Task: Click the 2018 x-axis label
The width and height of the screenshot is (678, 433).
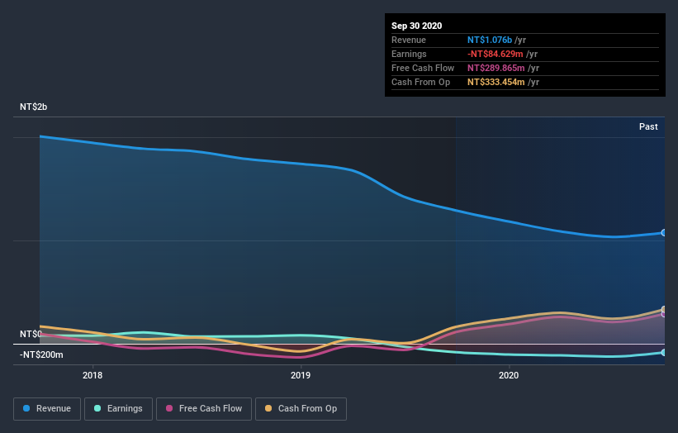Action: pyautogui.click(x=92, y=375)
